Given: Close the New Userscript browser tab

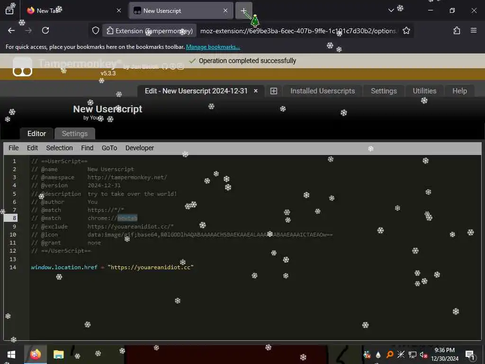Looking at the screenshot, I should (x=225, y=10).
